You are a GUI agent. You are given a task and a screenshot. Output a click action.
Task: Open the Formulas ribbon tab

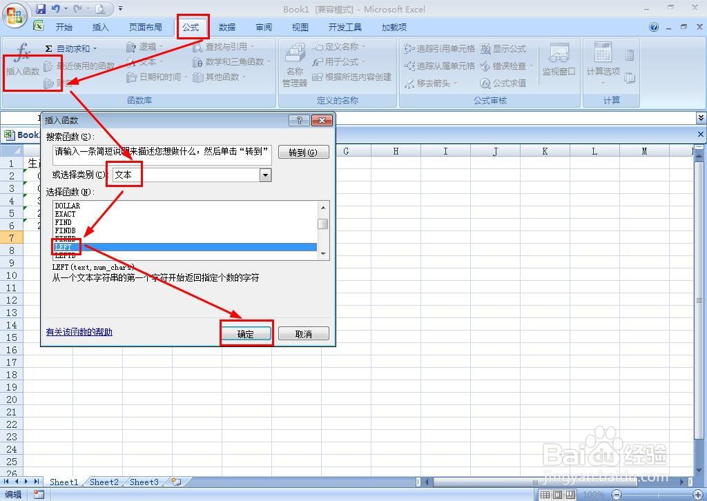coord(191,27)
